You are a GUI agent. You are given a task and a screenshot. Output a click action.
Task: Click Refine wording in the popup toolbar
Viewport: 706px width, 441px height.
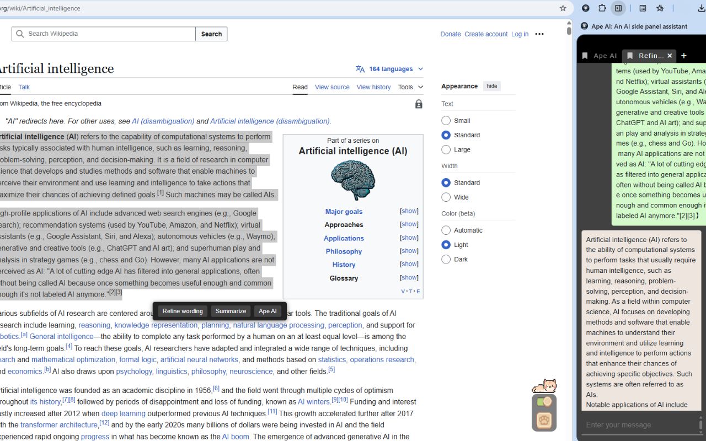click(183, 311)
